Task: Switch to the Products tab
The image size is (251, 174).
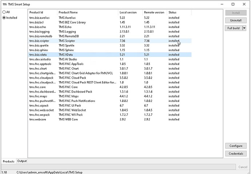Action: tap(8, 161)
